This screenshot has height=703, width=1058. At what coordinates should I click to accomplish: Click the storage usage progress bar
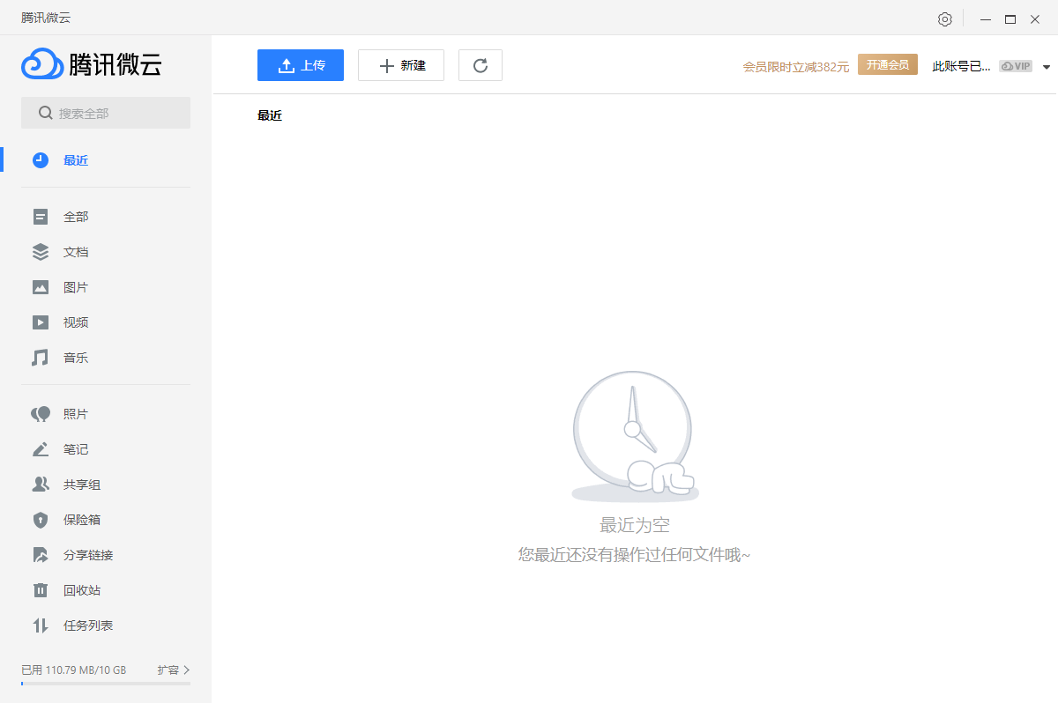(106, 684)
